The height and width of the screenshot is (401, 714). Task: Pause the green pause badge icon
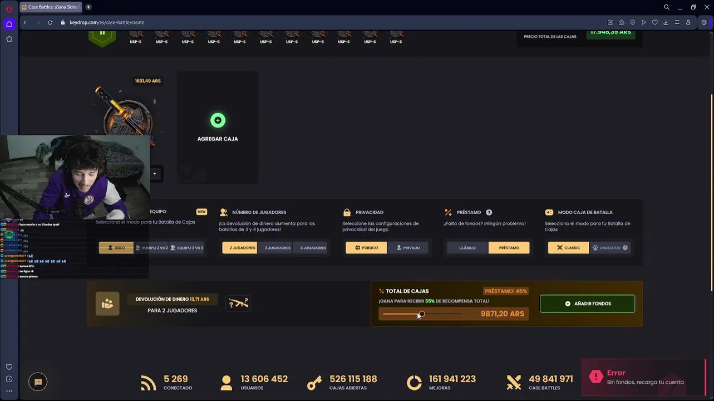(x=102, y=36)
